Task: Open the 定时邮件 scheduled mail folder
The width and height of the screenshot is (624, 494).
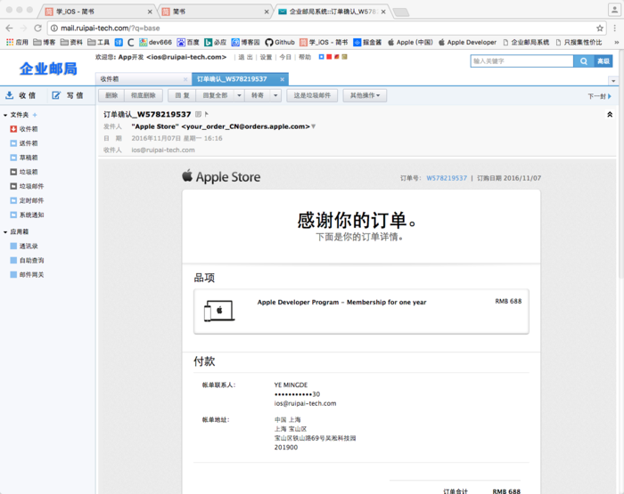Action: pos(27,200)
